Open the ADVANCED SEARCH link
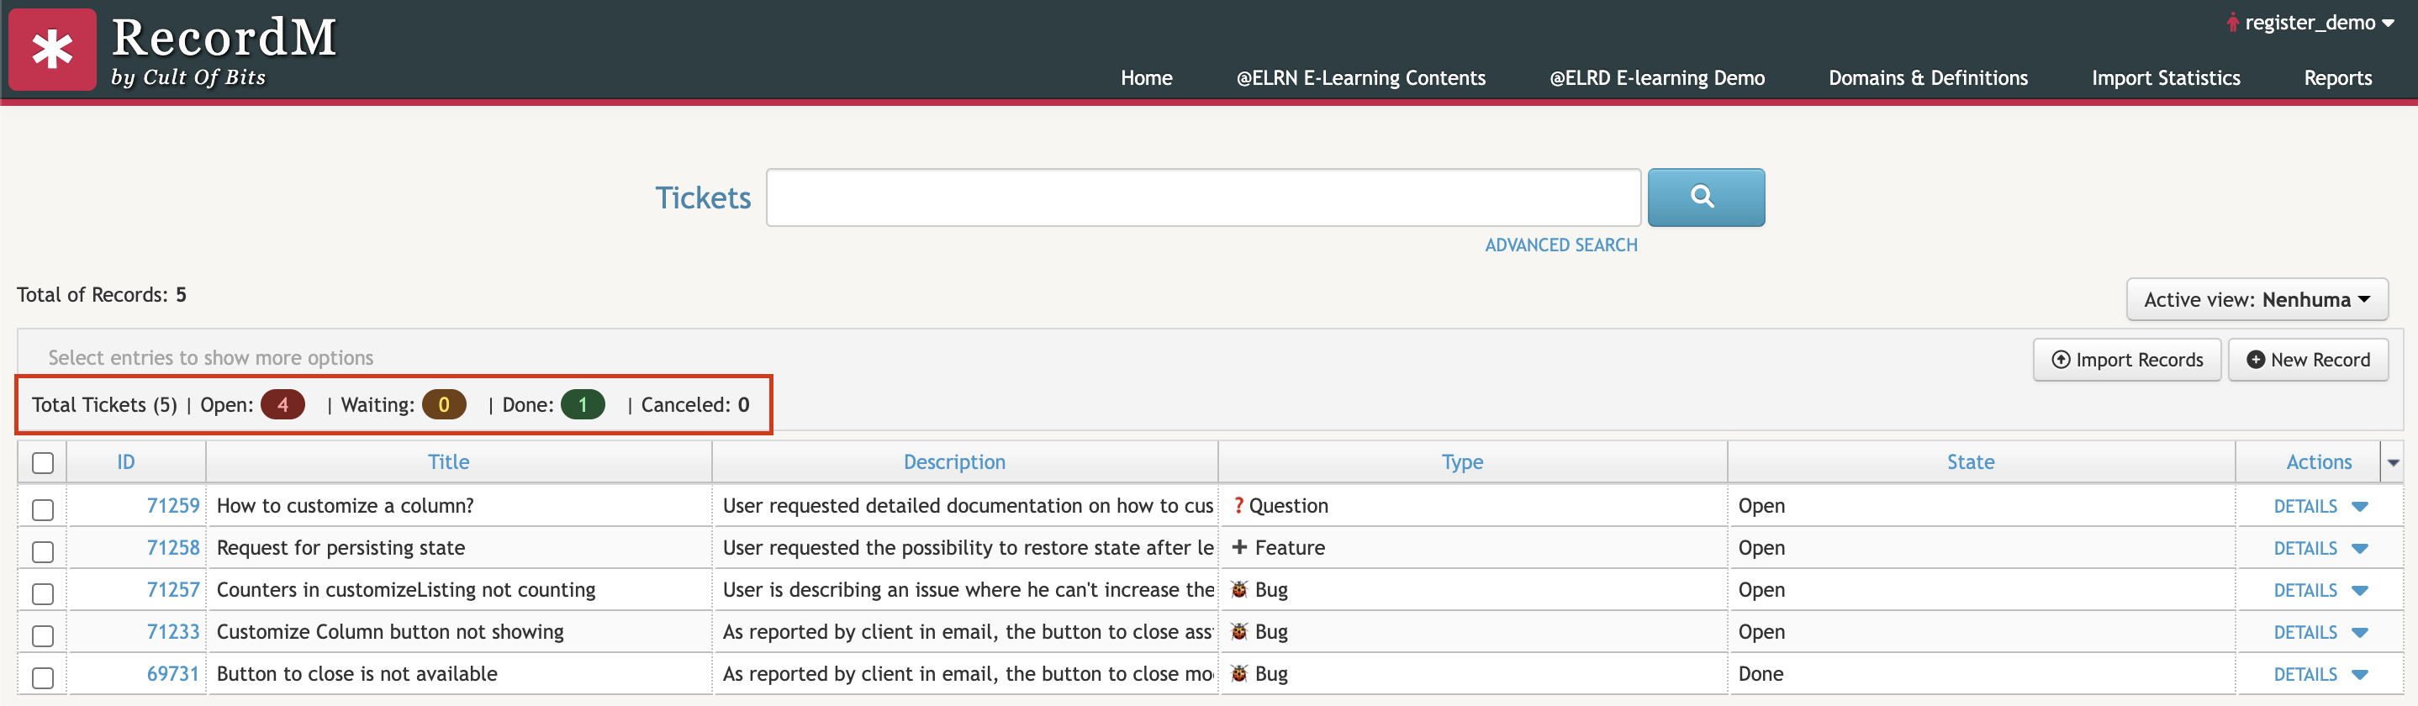Viewport: 2418px width, 706px height. click(x=1560, y=245)
